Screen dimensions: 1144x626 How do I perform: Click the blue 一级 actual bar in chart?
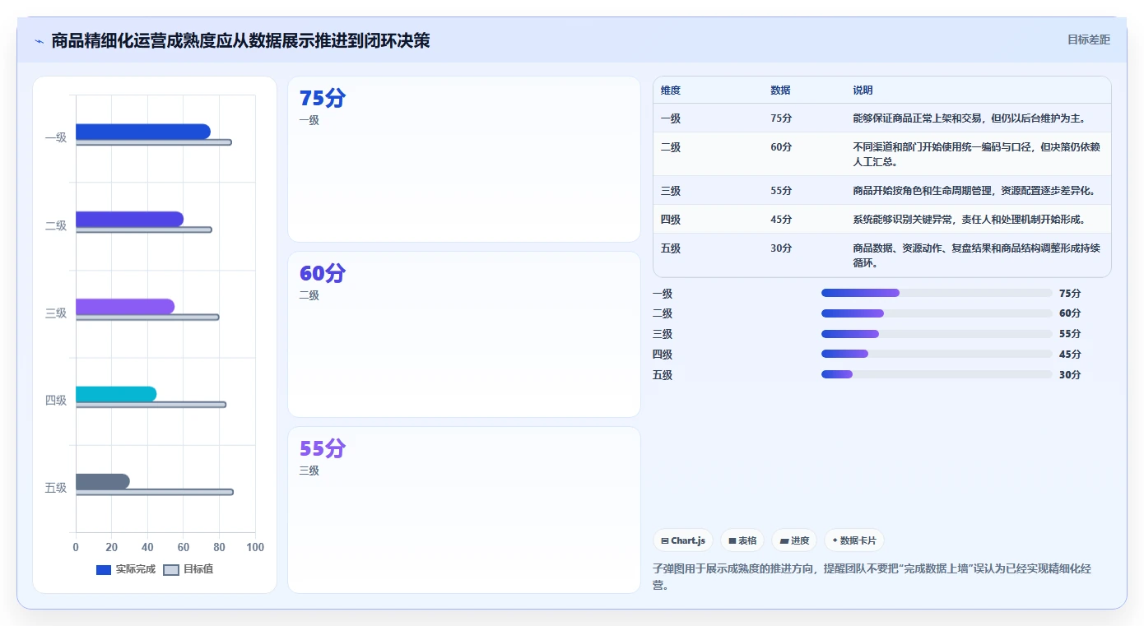pos(143,132)
